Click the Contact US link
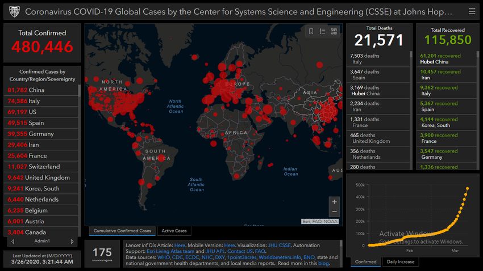This screenshot has height=271, width=483. [240, 251]
